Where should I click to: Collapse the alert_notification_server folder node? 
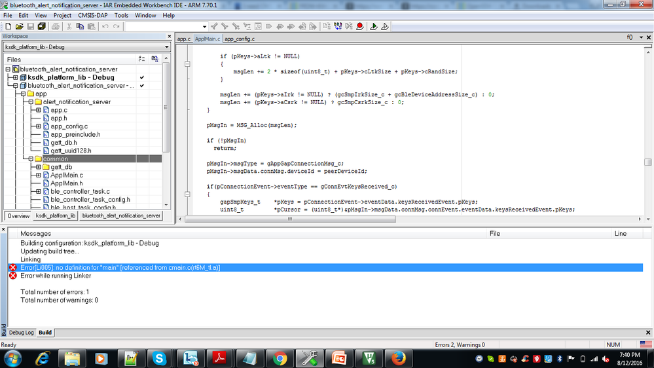pos(31,101)
